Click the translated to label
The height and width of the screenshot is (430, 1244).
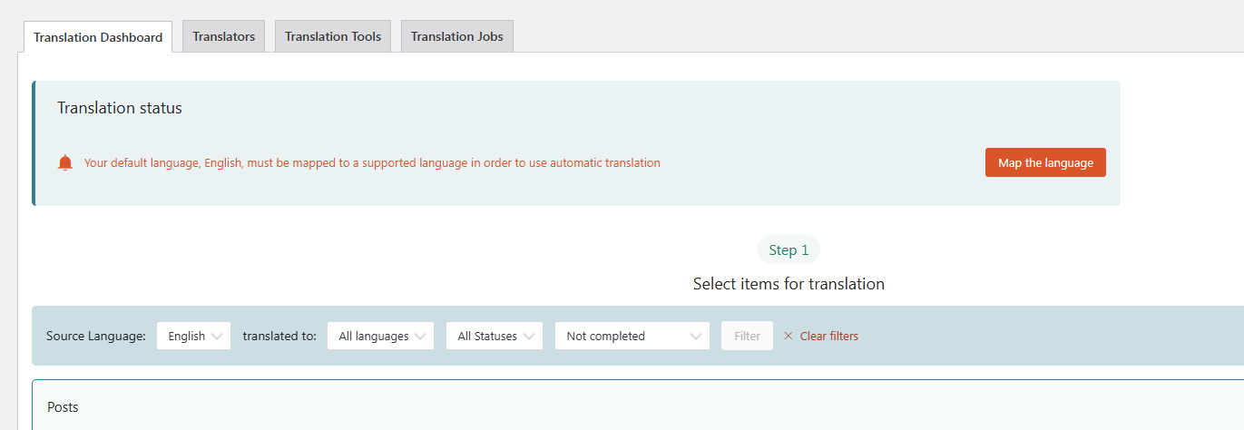(x=279, y=336)
